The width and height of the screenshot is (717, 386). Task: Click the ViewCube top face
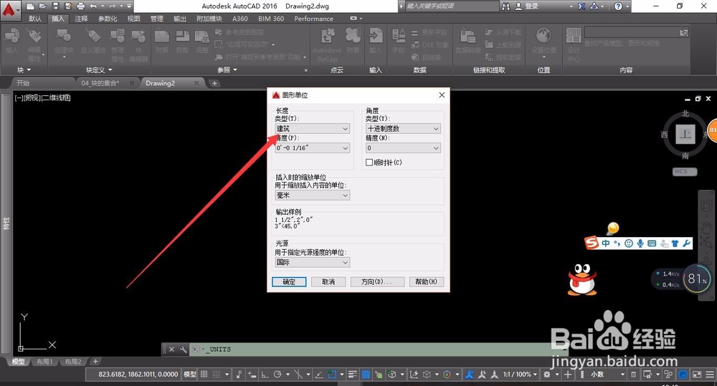pyautogui.click(x=685, y=134)
